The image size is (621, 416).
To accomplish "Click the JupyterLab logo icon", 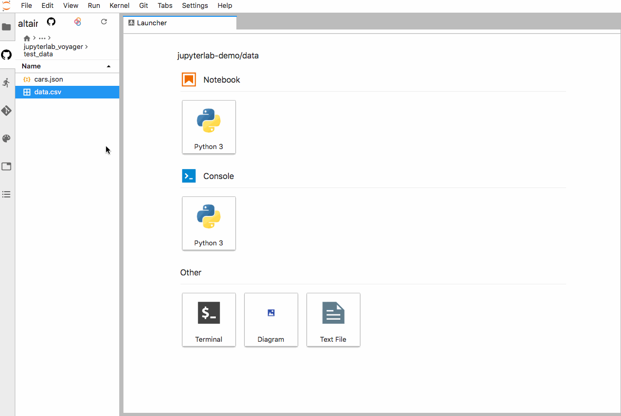I will tap(6, 6).
